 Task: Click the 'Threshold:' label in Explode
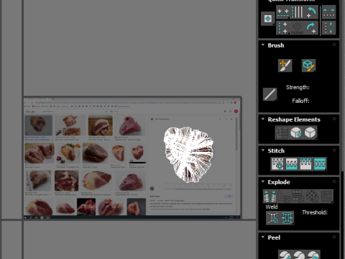315,212
